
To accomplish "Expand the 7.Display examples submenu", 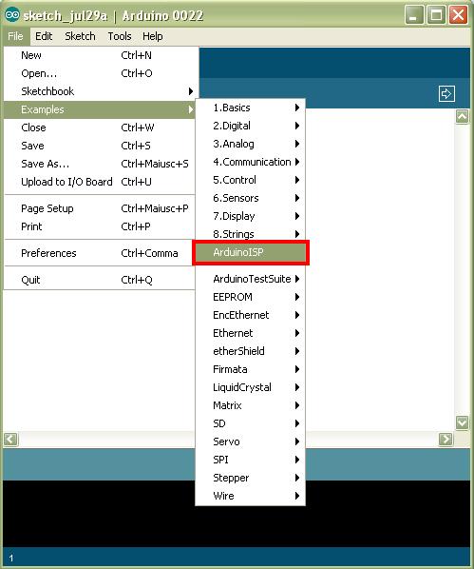I will [251, 216].
